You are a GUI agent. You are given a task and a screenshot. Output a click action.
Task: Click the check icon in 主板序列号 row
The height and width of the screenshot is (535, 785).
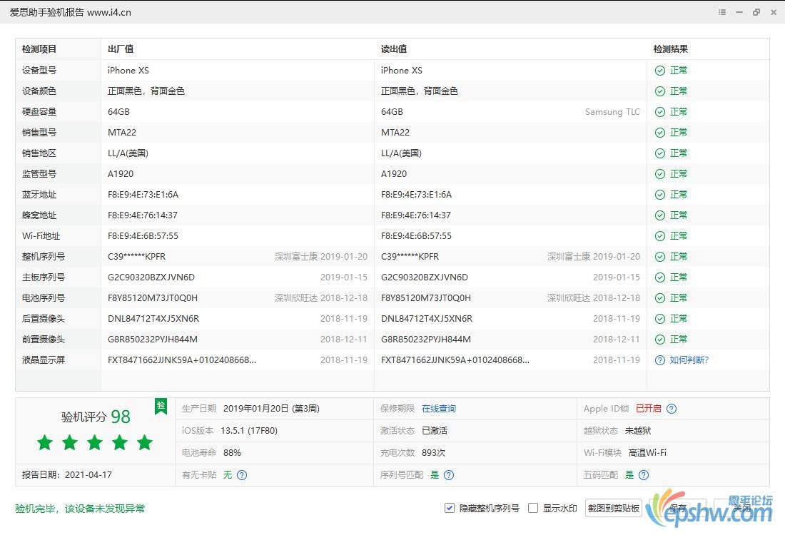pos(660,277)
